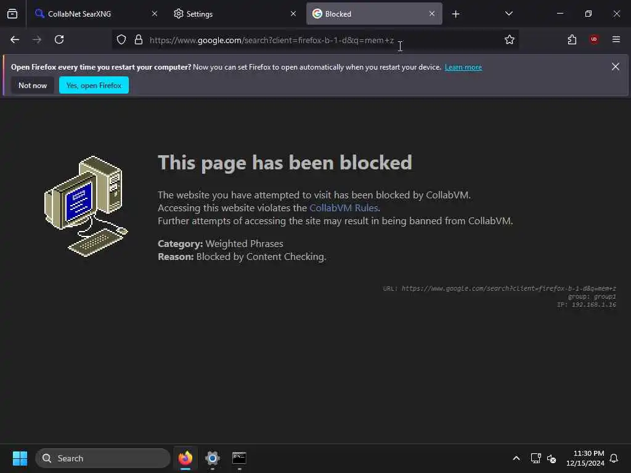
Task: Go back to previous page
Action: click(15, 39)
